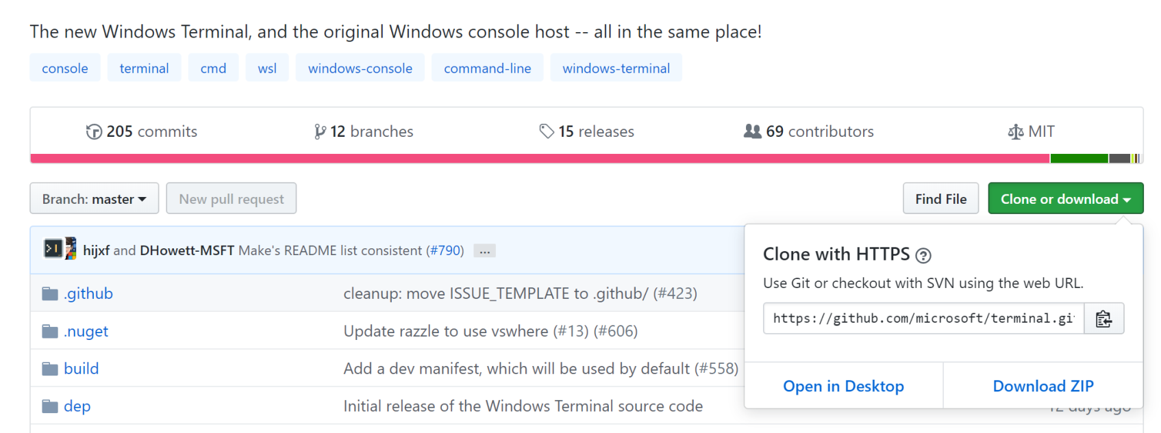Viewport: 1161px width, 433px height.
Task: Click the commit author avatar thumbnail
Action: point(60,249)
